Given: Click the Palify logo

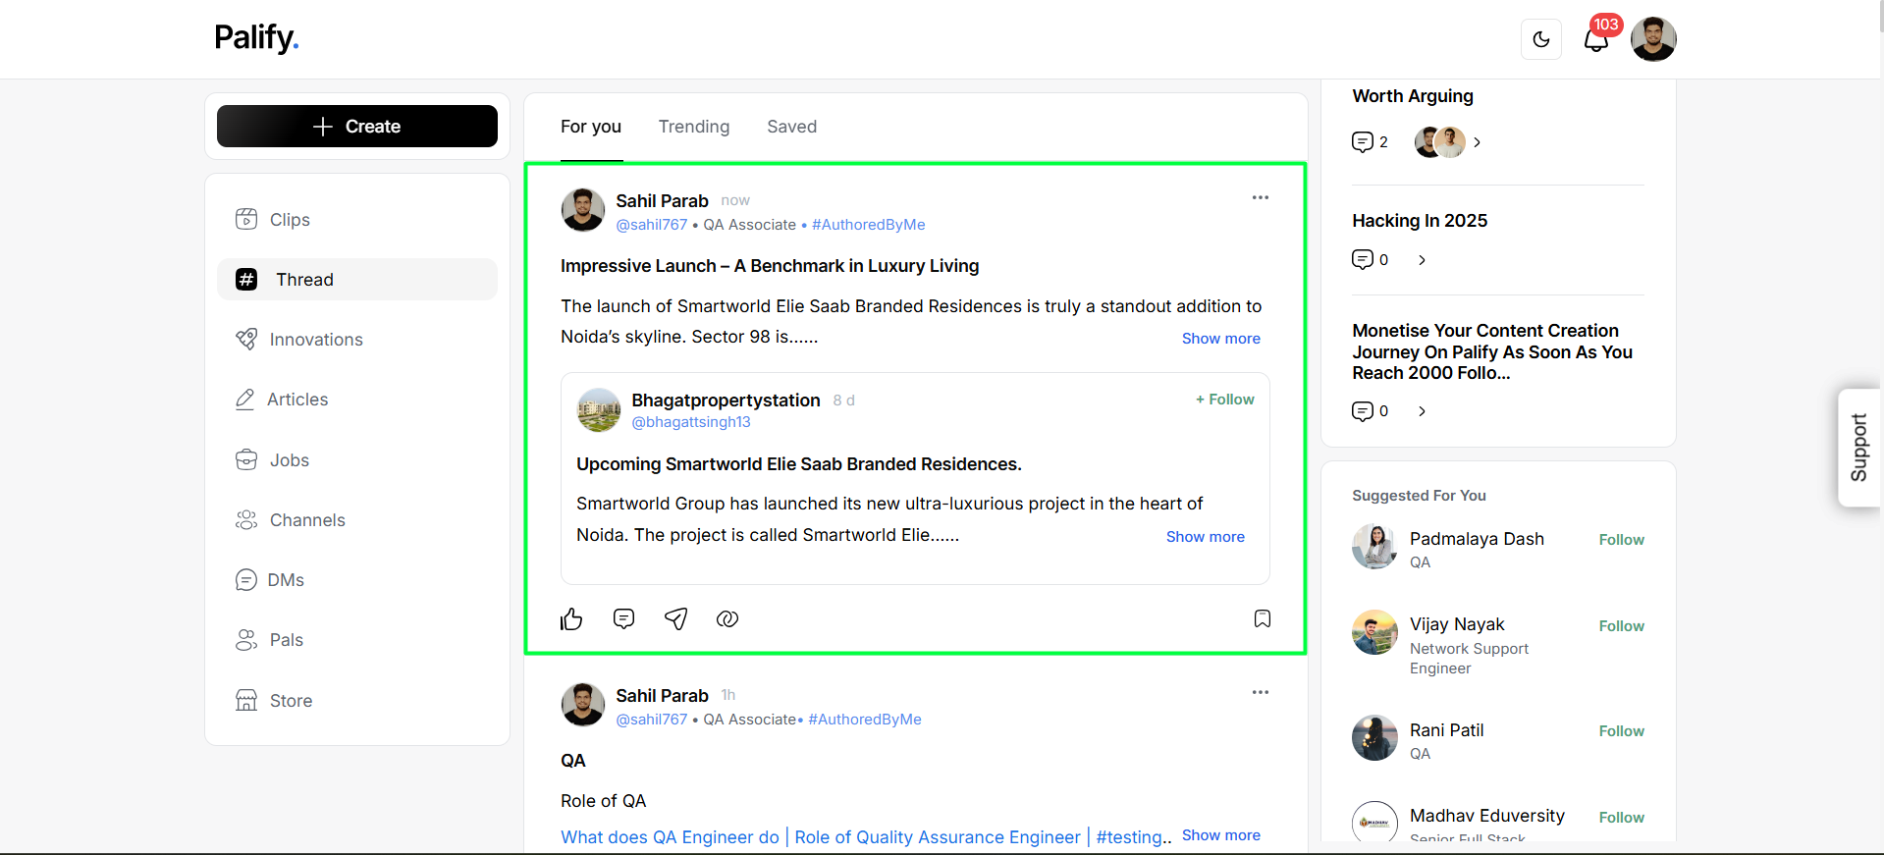Looking at the screenshot, I should [x=256, y=38].
